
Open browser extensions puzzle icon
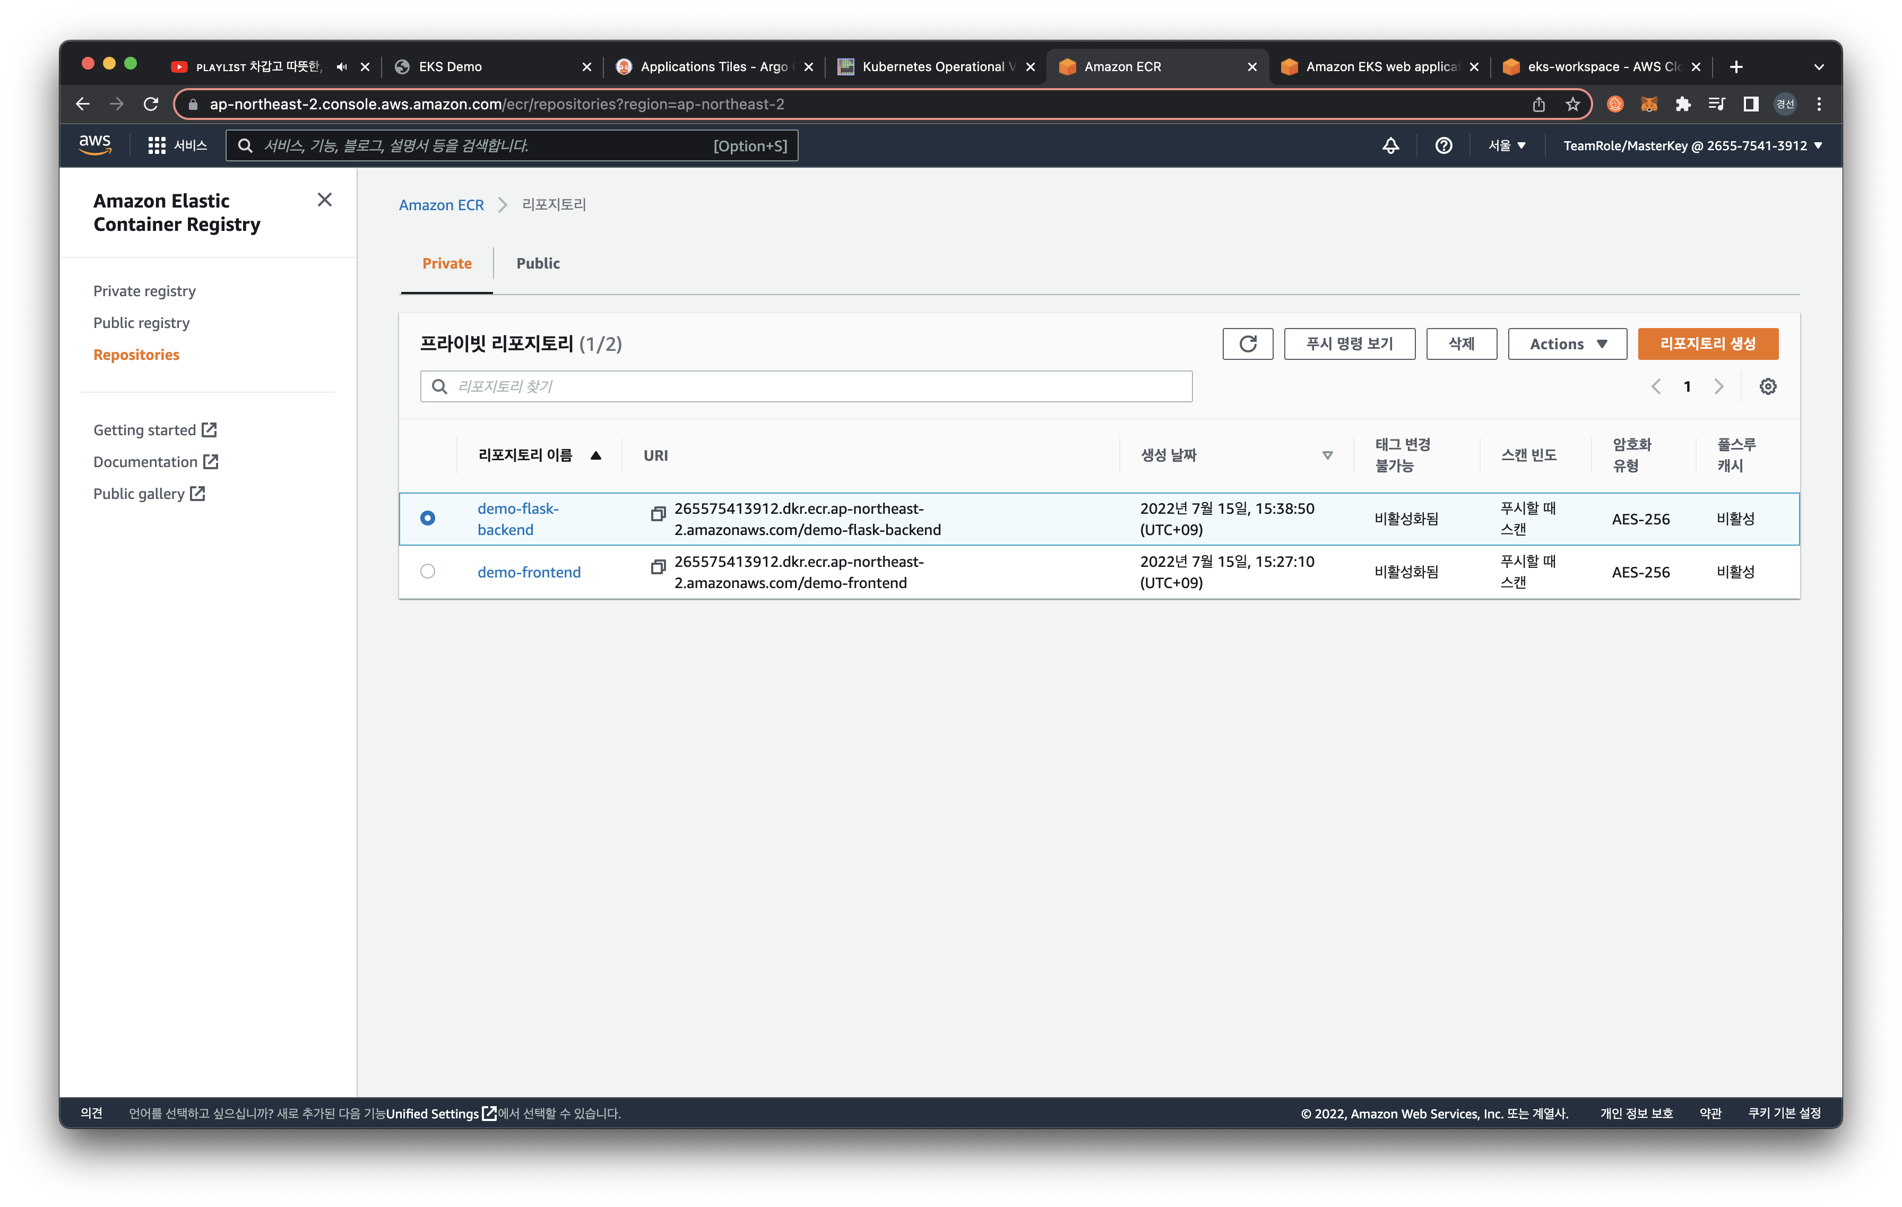[x=1682, y=104]
